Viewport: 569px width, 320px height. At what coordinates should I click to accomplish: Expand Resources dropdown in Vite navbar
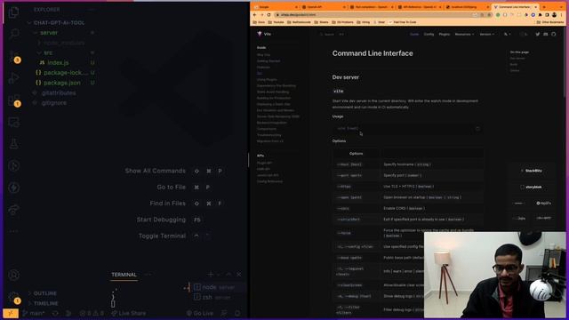pyautogui.click(x=464, y=34)
